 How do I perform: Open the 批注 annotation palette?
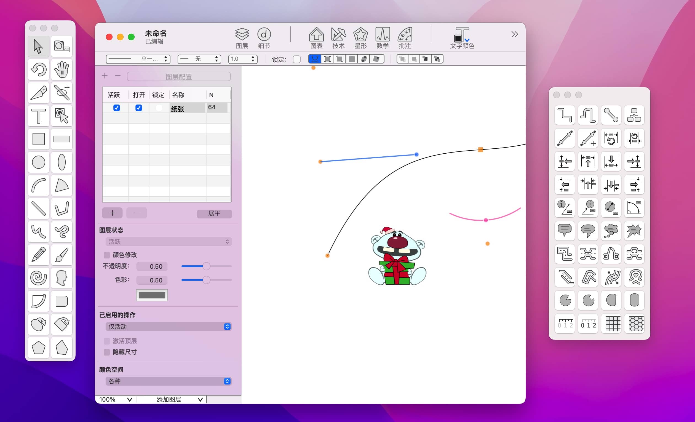pos(405,38)
